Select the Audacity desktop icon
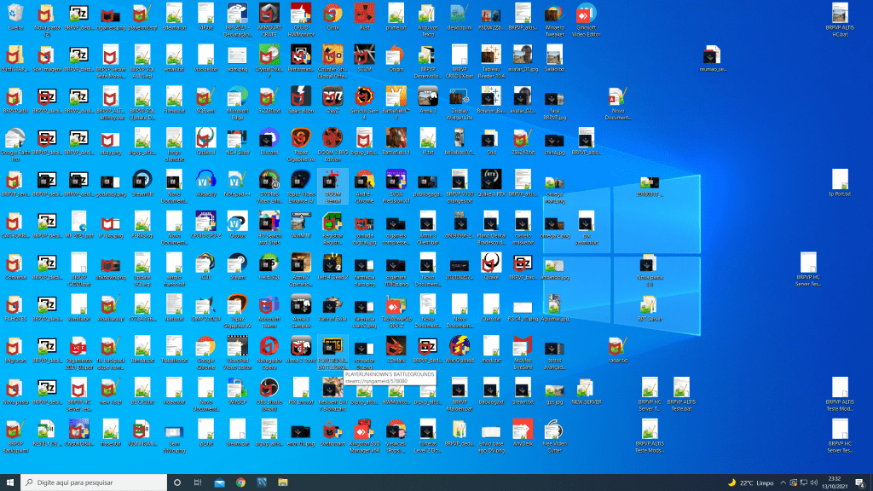The width and height of the screenshot is (873, 491). point(205,179)
